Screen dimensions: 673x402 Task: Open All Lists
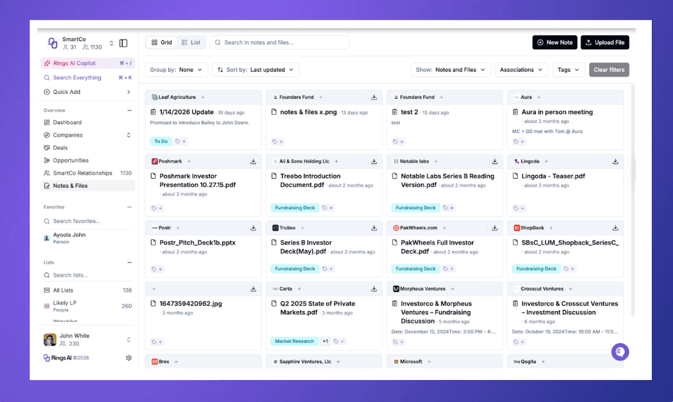coord(87,290)
